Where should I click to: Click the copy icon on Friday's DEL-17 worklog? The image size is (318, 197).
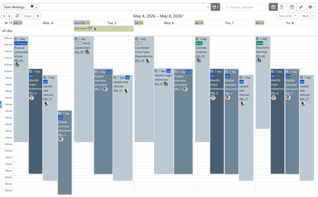[301, 78]
